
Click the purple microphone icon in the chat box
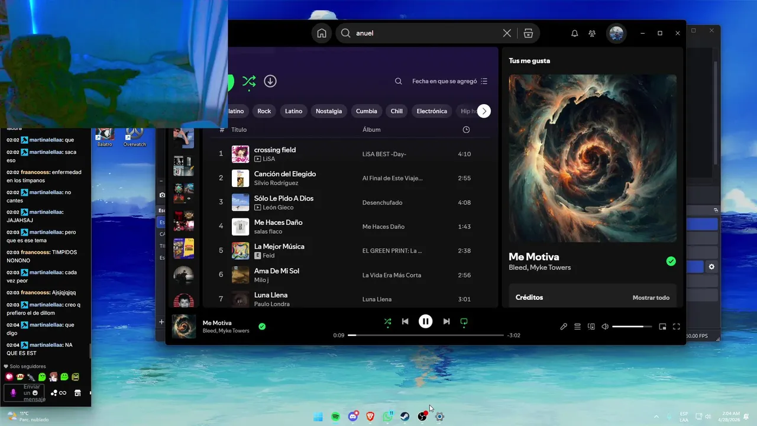coord(14,393)
